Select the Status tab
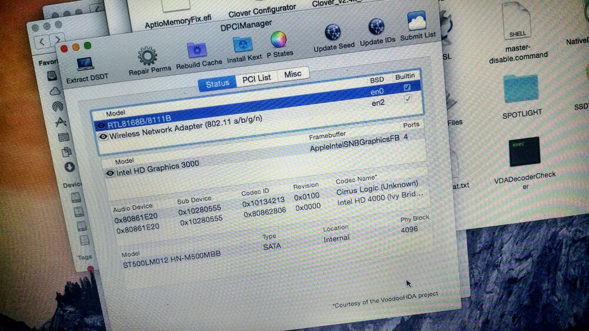 point(217,84)
